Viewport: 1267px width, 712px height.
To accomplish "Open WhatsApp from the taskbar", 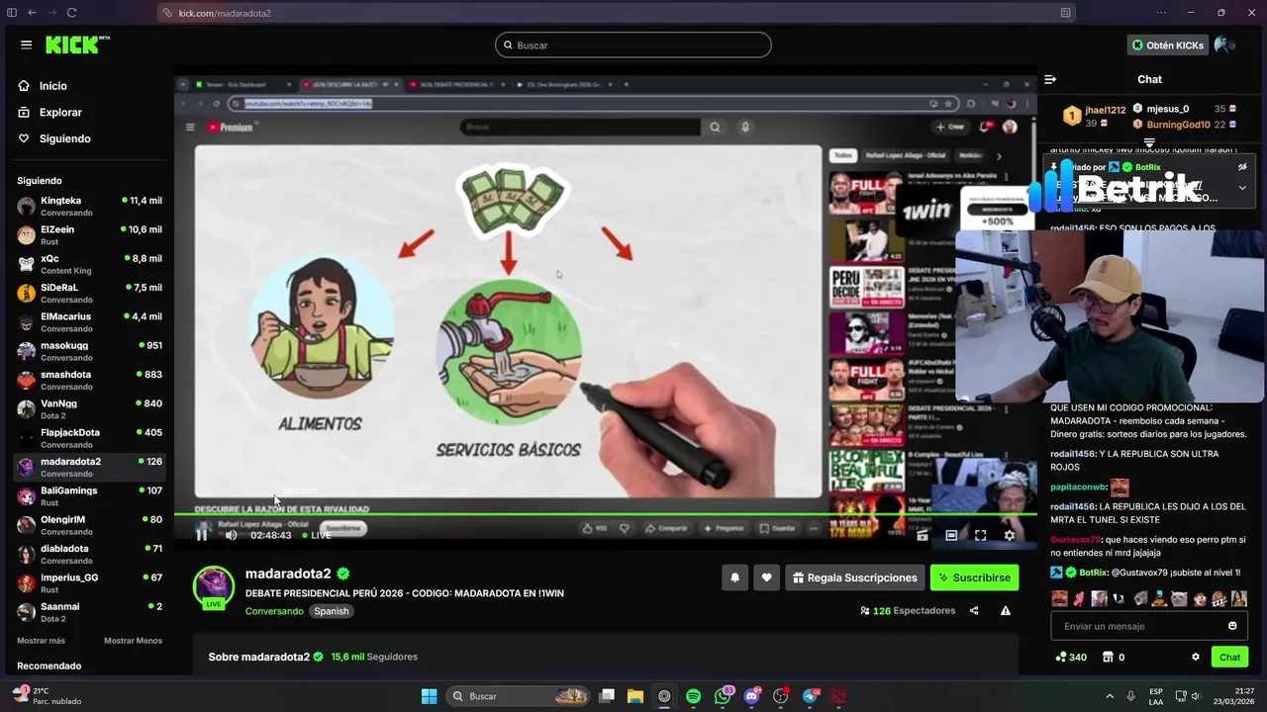I will 723,696.
